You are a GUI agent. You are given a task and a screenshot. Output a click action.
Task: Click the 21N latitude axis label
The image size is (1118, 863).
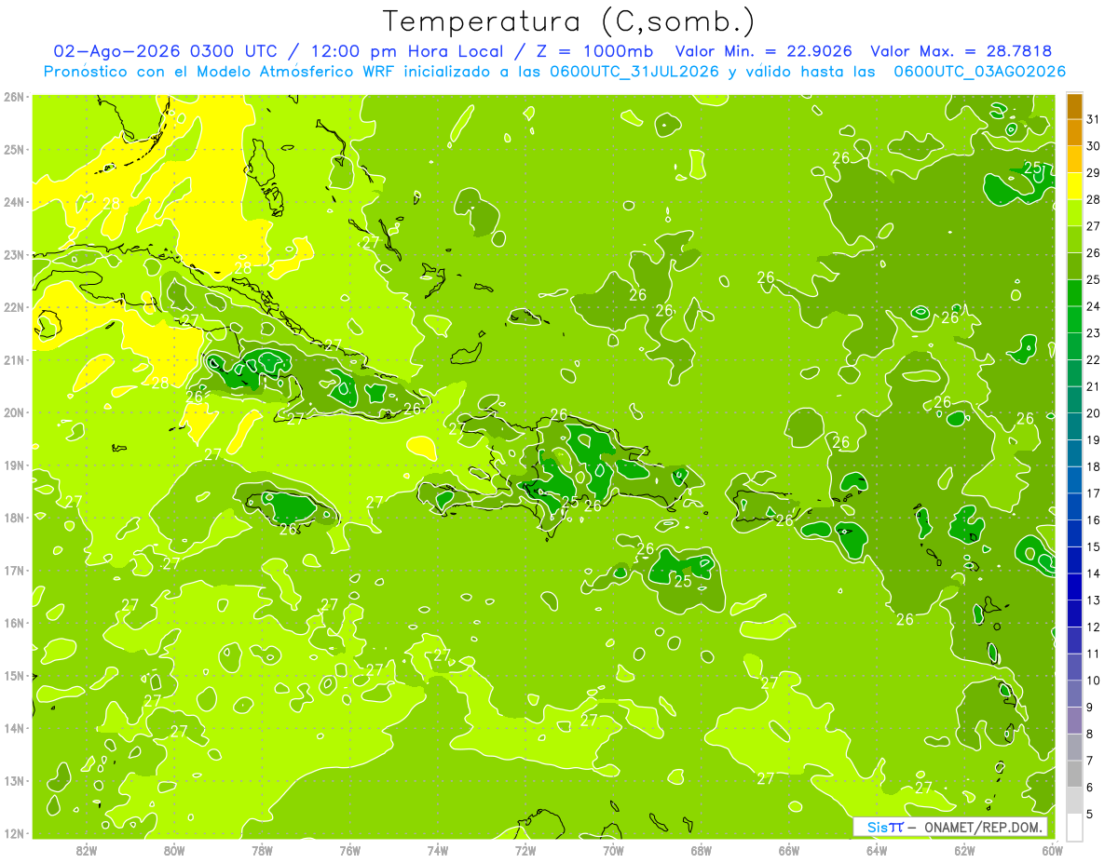click(x=14, y=359)
